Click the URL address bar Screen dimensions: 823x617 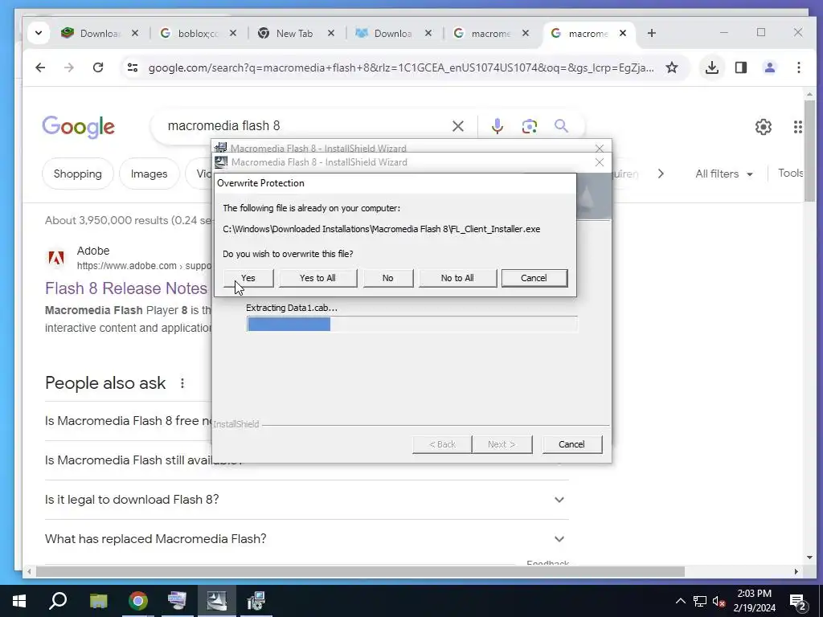400,67
